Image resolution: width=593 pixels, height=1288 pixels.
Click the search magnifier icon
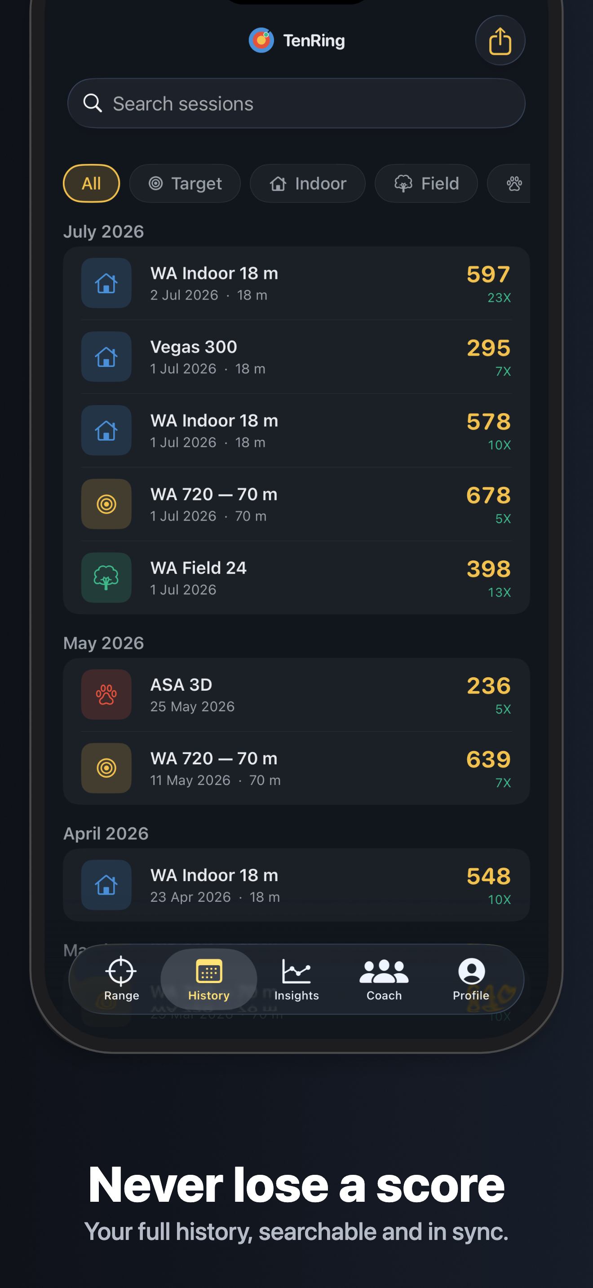93,103
